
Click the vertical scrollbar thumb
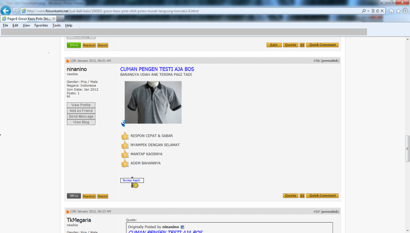pos(407,148)
